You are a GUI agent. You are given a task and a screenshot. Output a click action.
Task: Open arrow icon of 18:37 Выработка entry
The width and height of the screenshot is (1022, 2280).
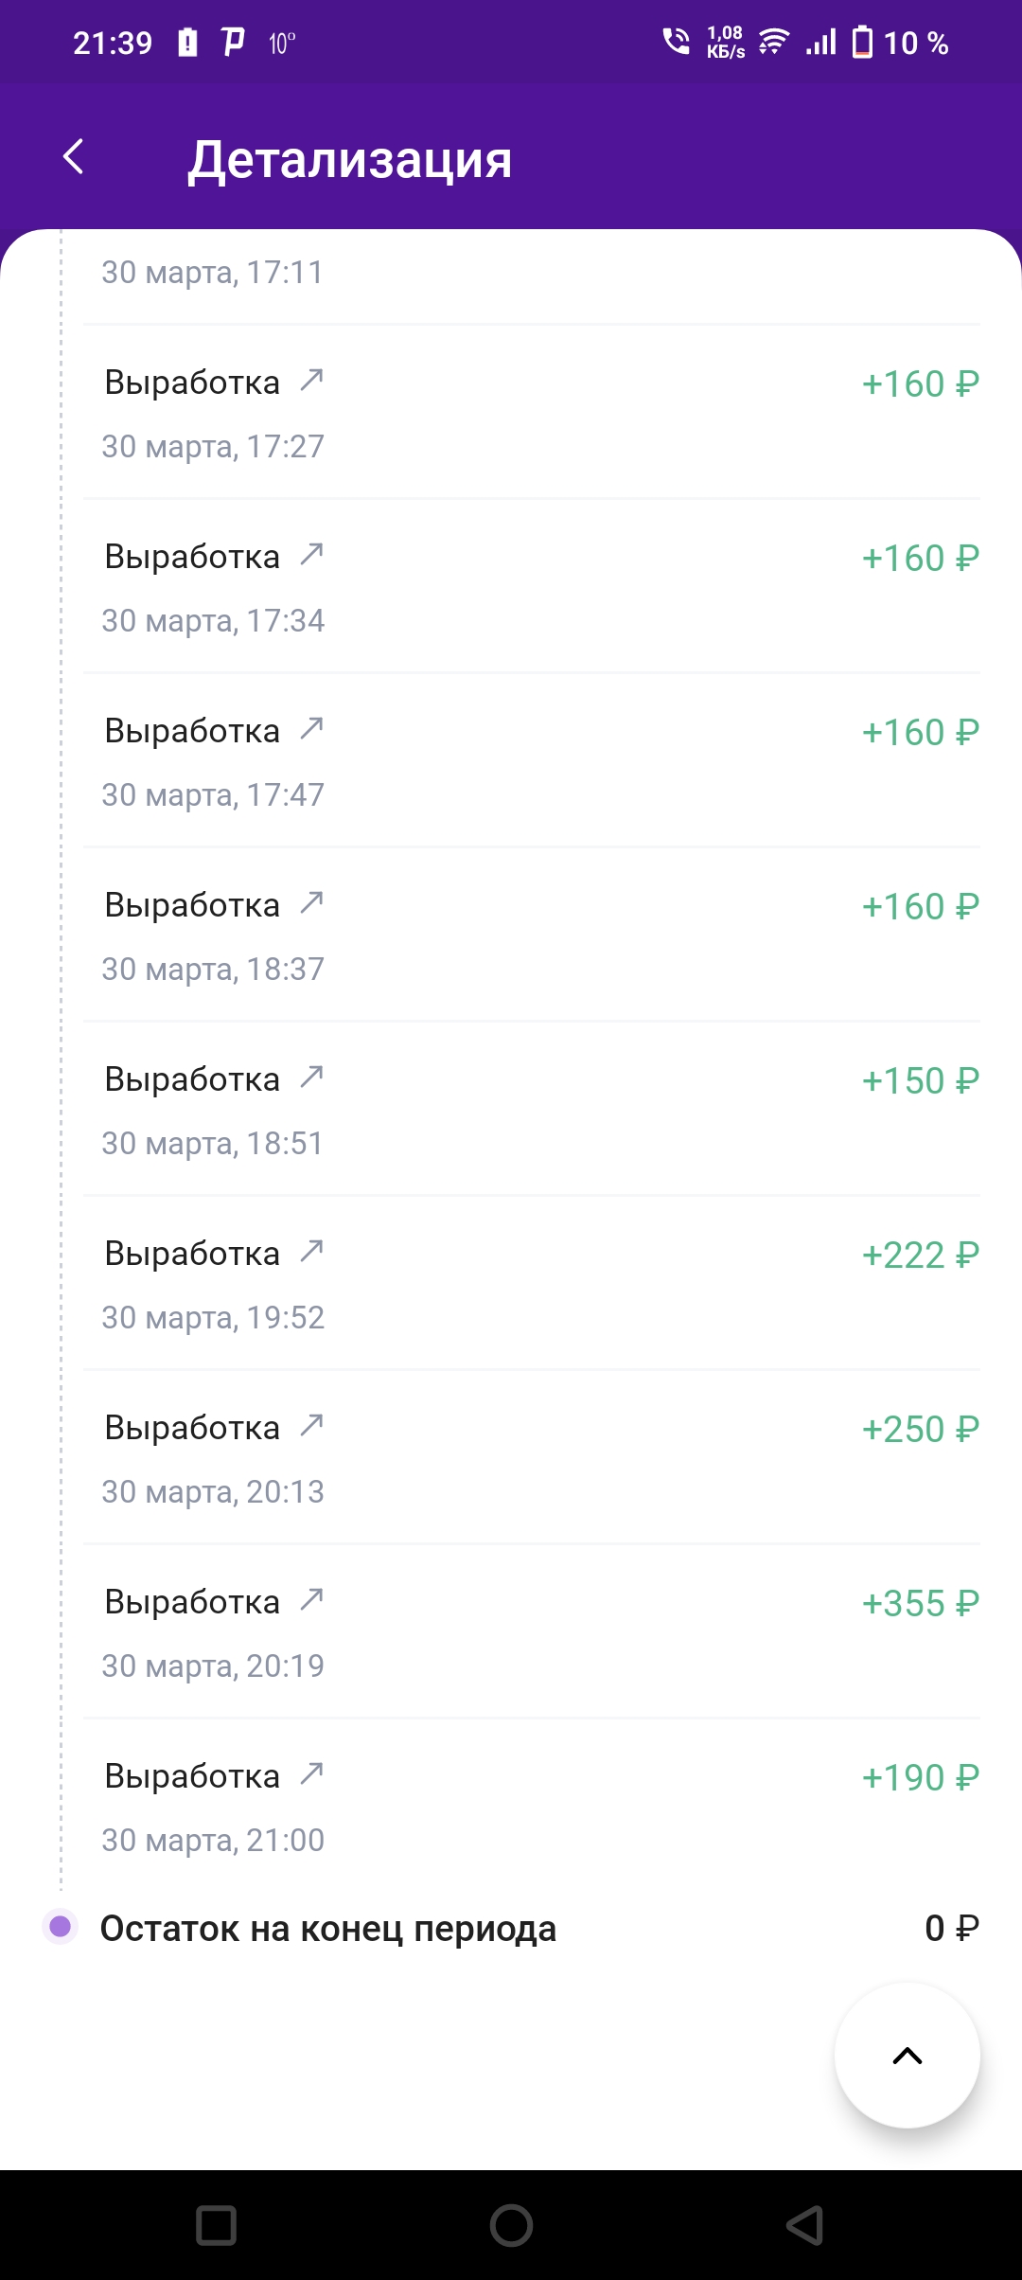tap(311, 903)
